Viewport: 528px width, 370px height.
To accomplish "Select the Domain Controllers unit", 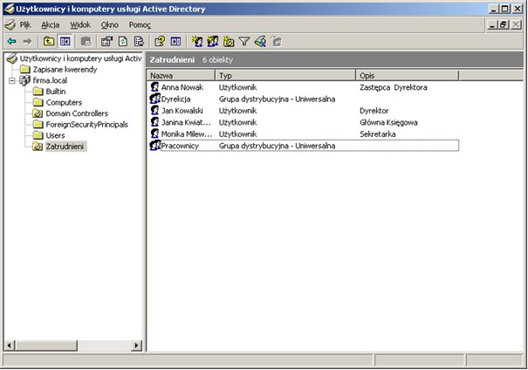I will coord(77,113).
